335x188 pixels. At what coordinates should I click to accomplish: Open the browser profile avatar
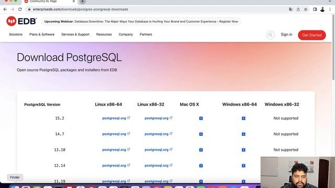click(322, 9)
